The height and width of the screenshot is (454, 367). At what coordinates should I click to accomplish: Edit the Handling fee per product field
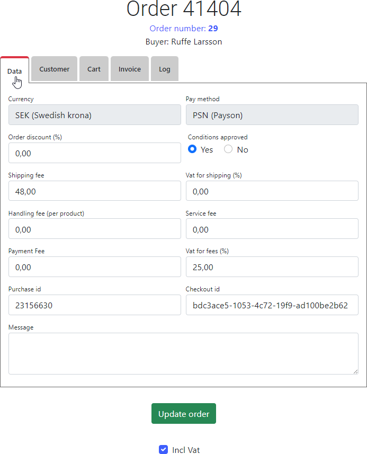click(x=95, y=229)
